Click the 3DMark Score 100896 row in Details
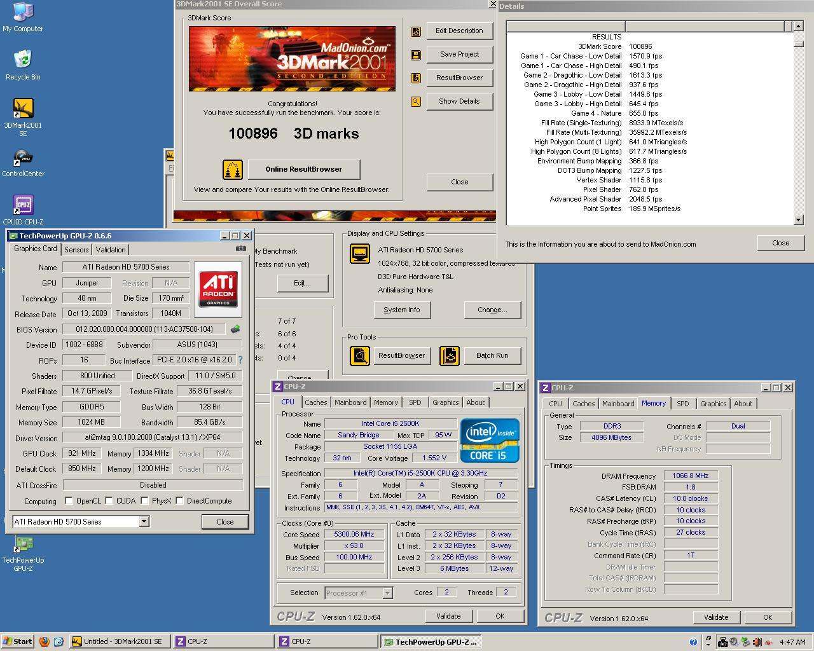 coord(650,46)
